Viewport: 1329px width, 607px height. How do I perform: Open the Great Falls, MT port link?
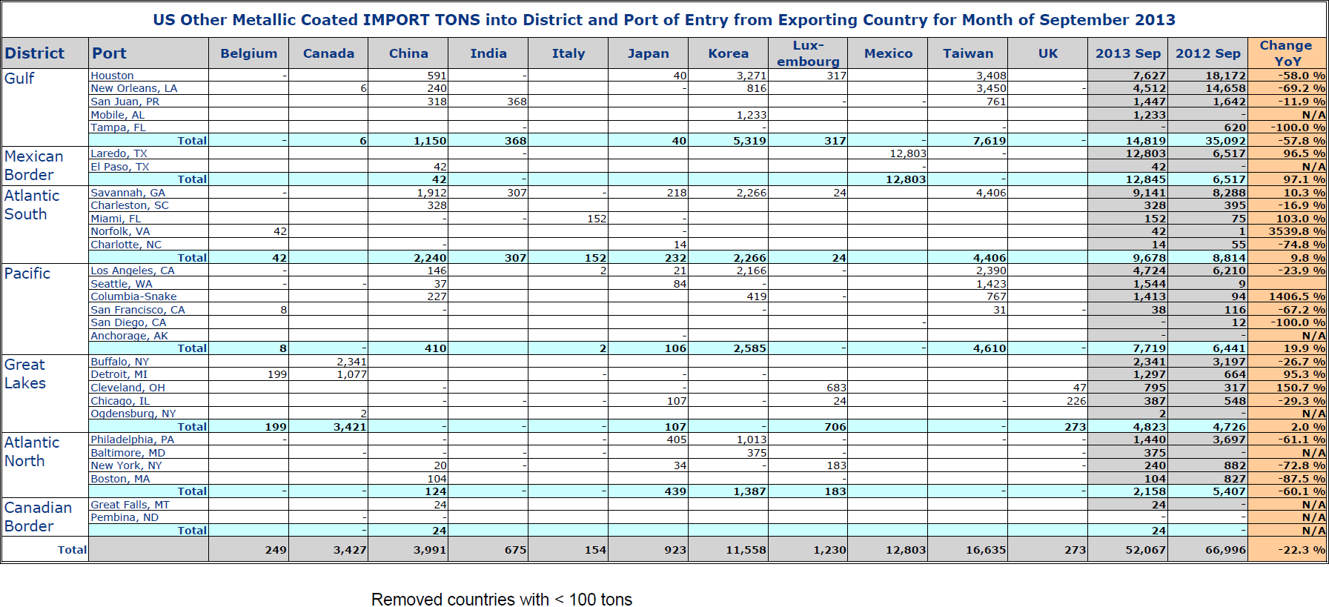coord(130,505)
